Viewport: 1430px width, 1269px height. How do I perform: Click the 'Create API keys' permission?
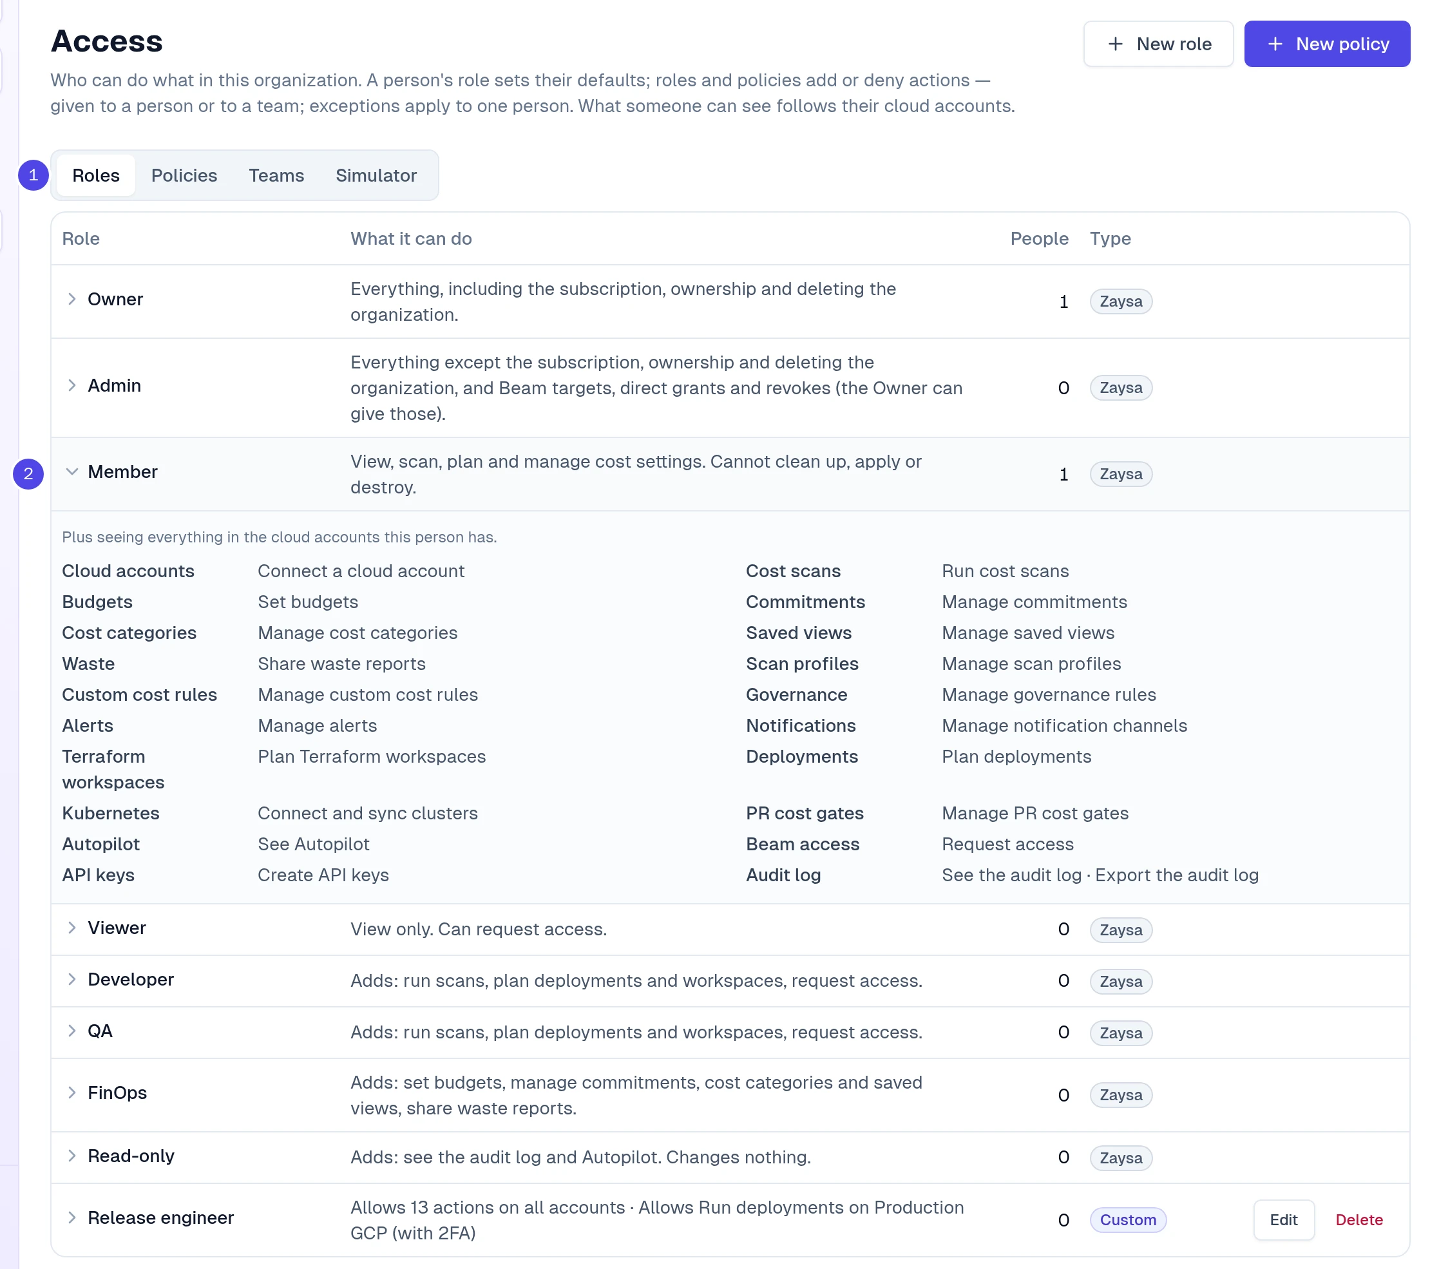(x=323, y=876)
